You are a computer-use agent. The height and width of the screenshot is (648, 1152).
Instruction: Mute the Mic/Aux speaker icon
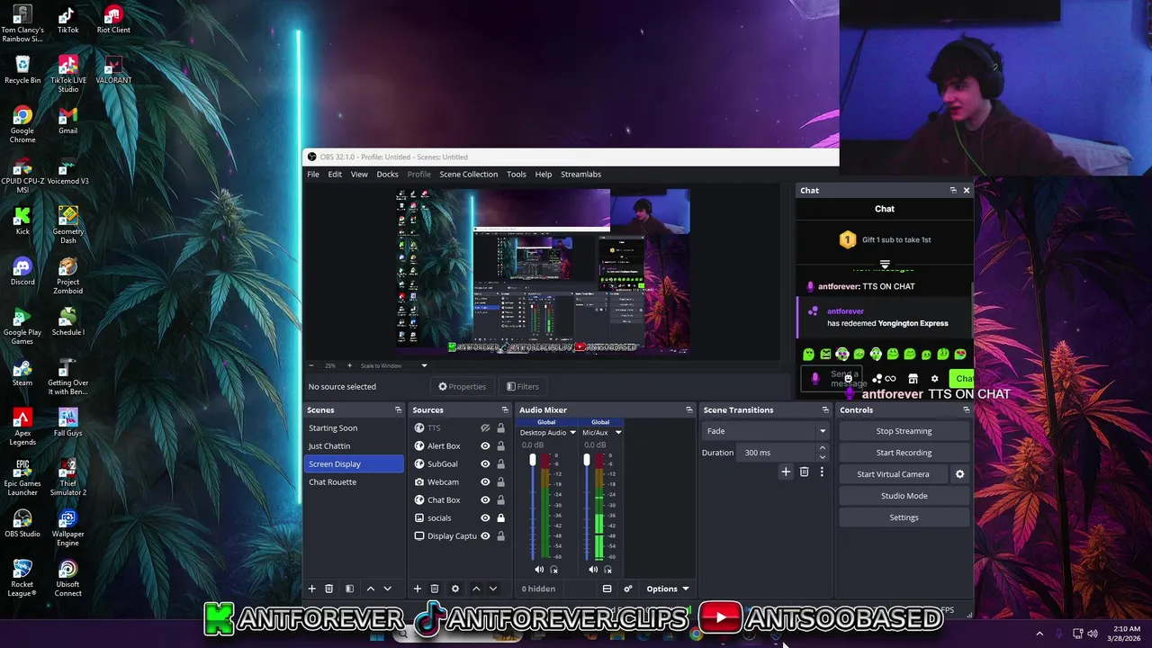593,569
